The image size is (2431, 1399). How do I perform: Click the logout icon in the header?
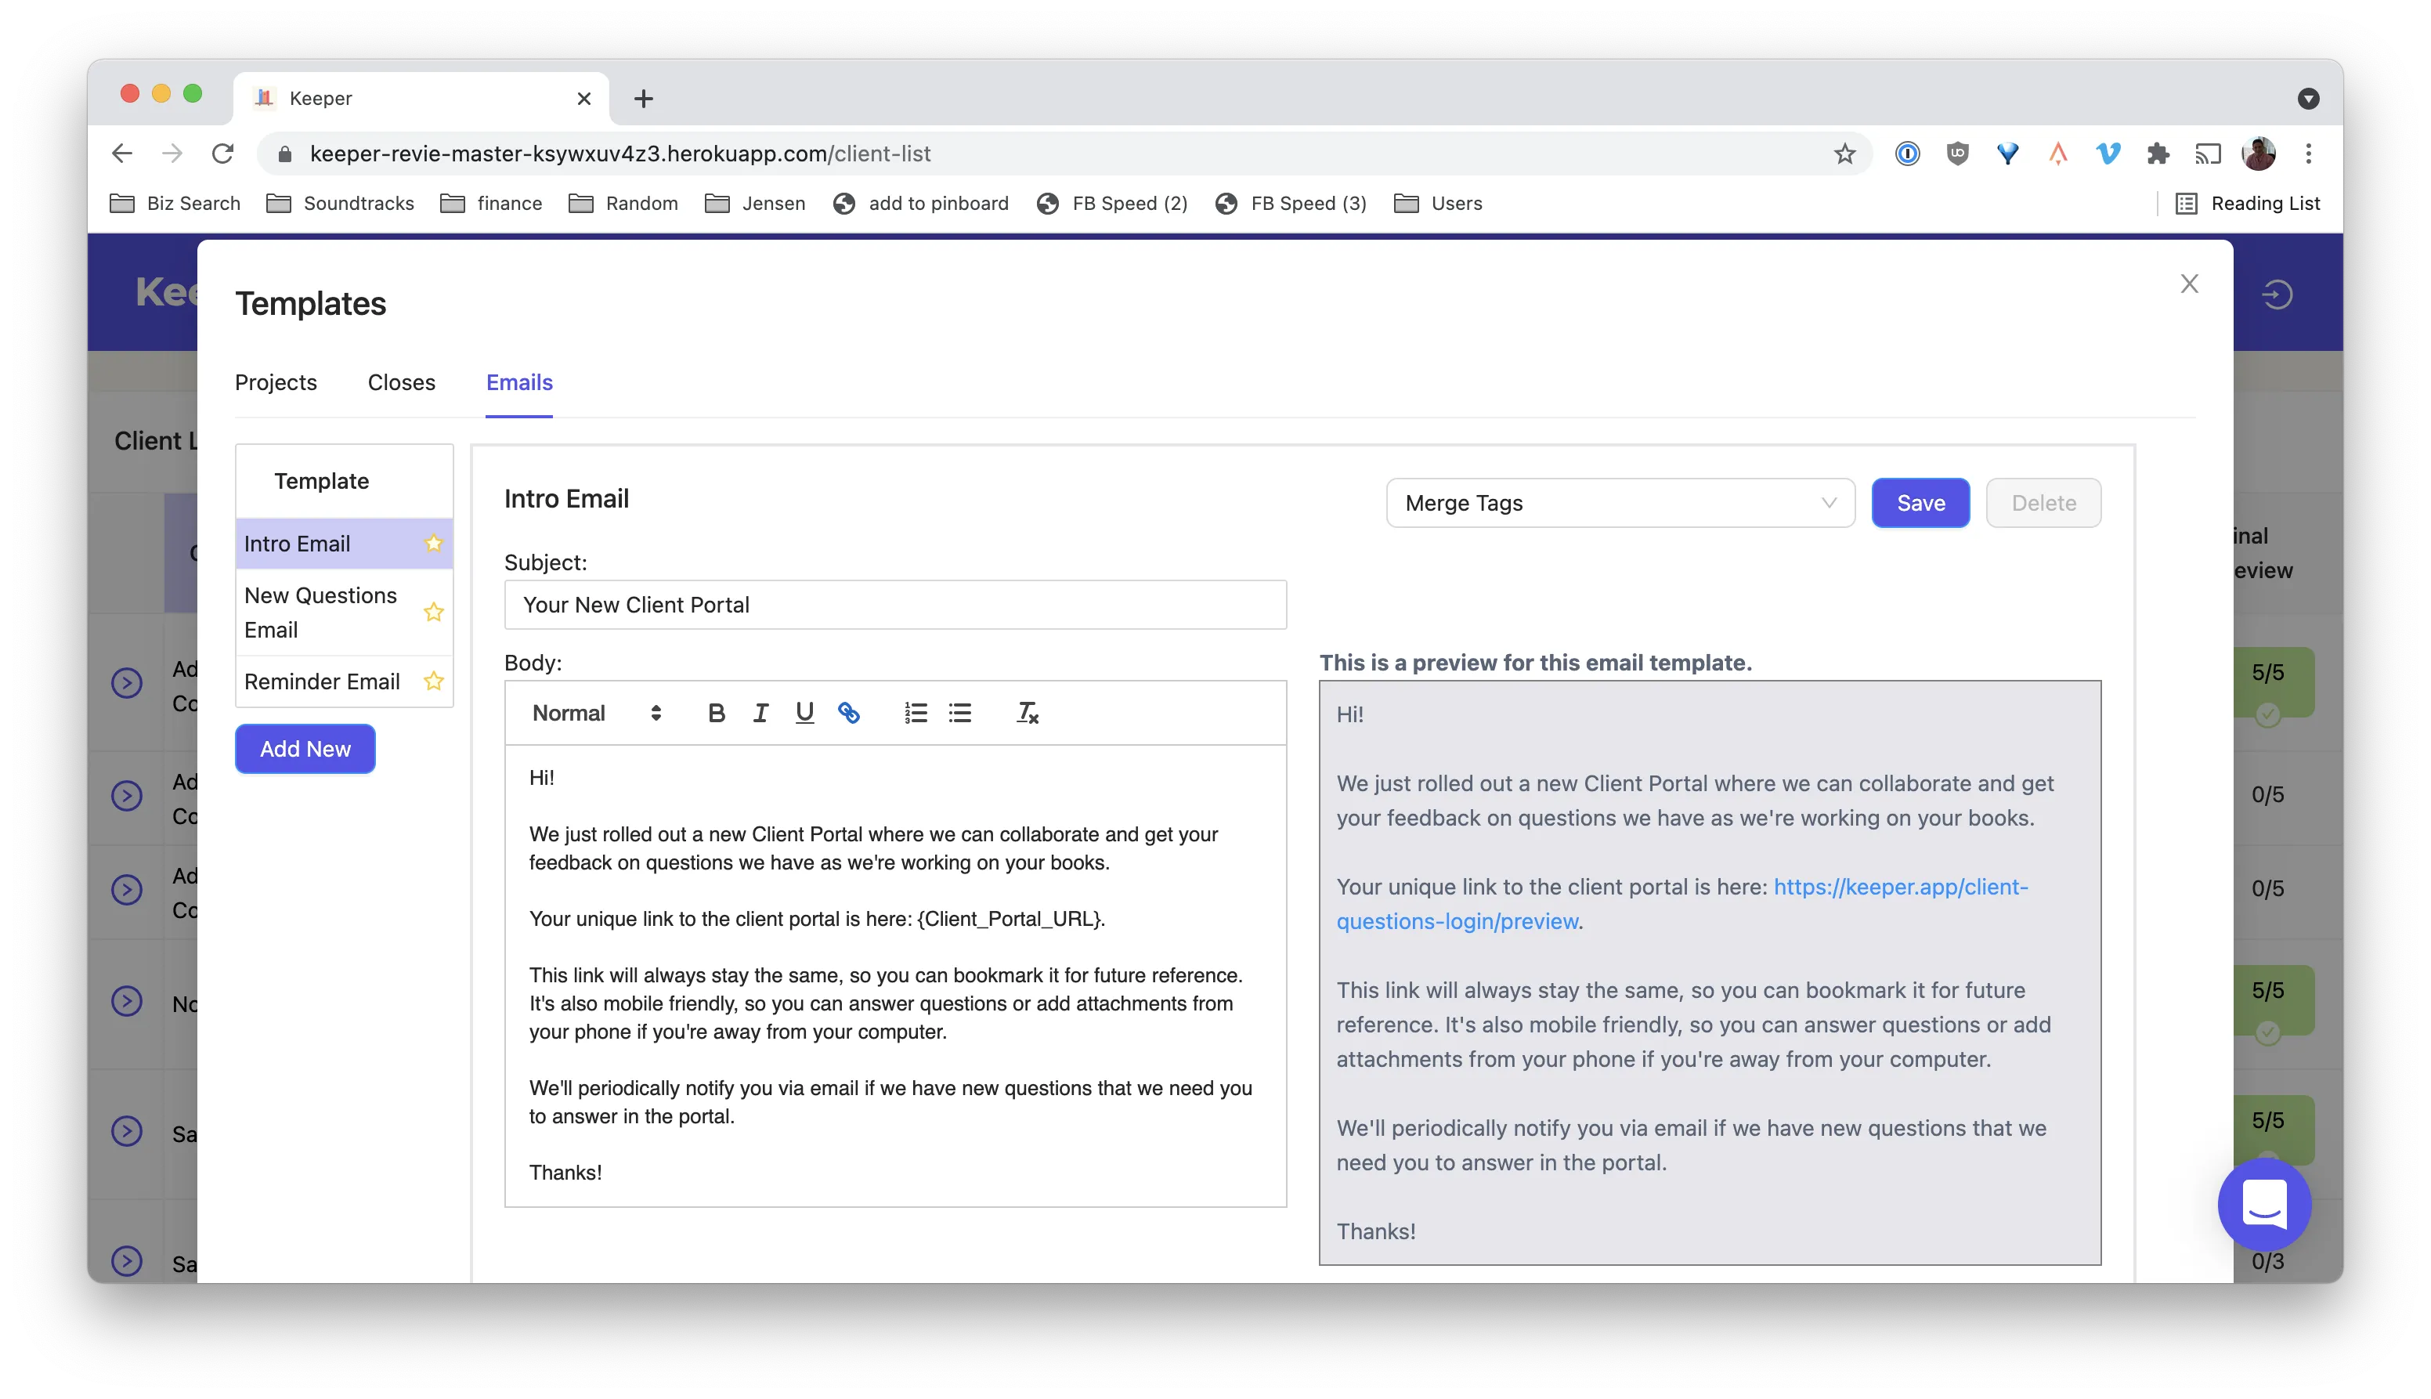point(2277,294)
